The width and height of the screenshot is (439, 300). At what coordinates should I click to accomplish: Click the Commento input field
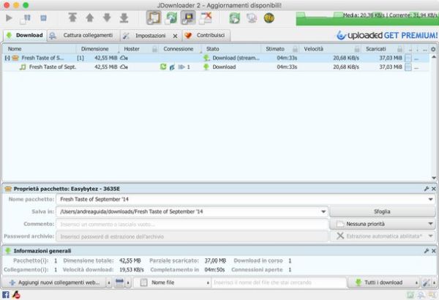click(192, 224)
